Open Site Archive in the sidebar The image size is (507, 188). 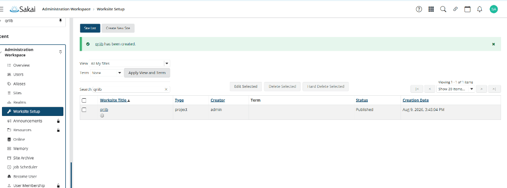[x=24, y=158]
